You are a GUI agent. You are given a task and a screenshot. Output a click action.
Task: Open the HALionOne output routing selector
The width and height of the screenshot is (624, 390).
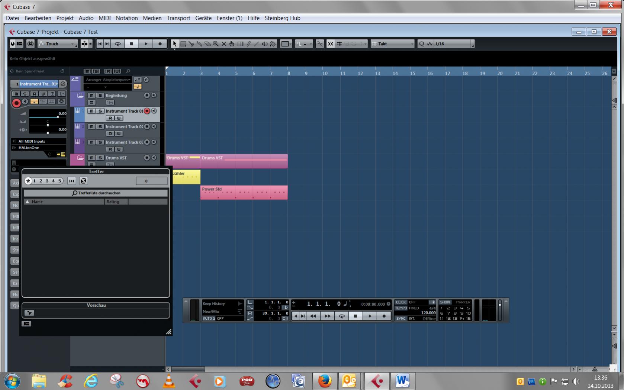(39, 148)
